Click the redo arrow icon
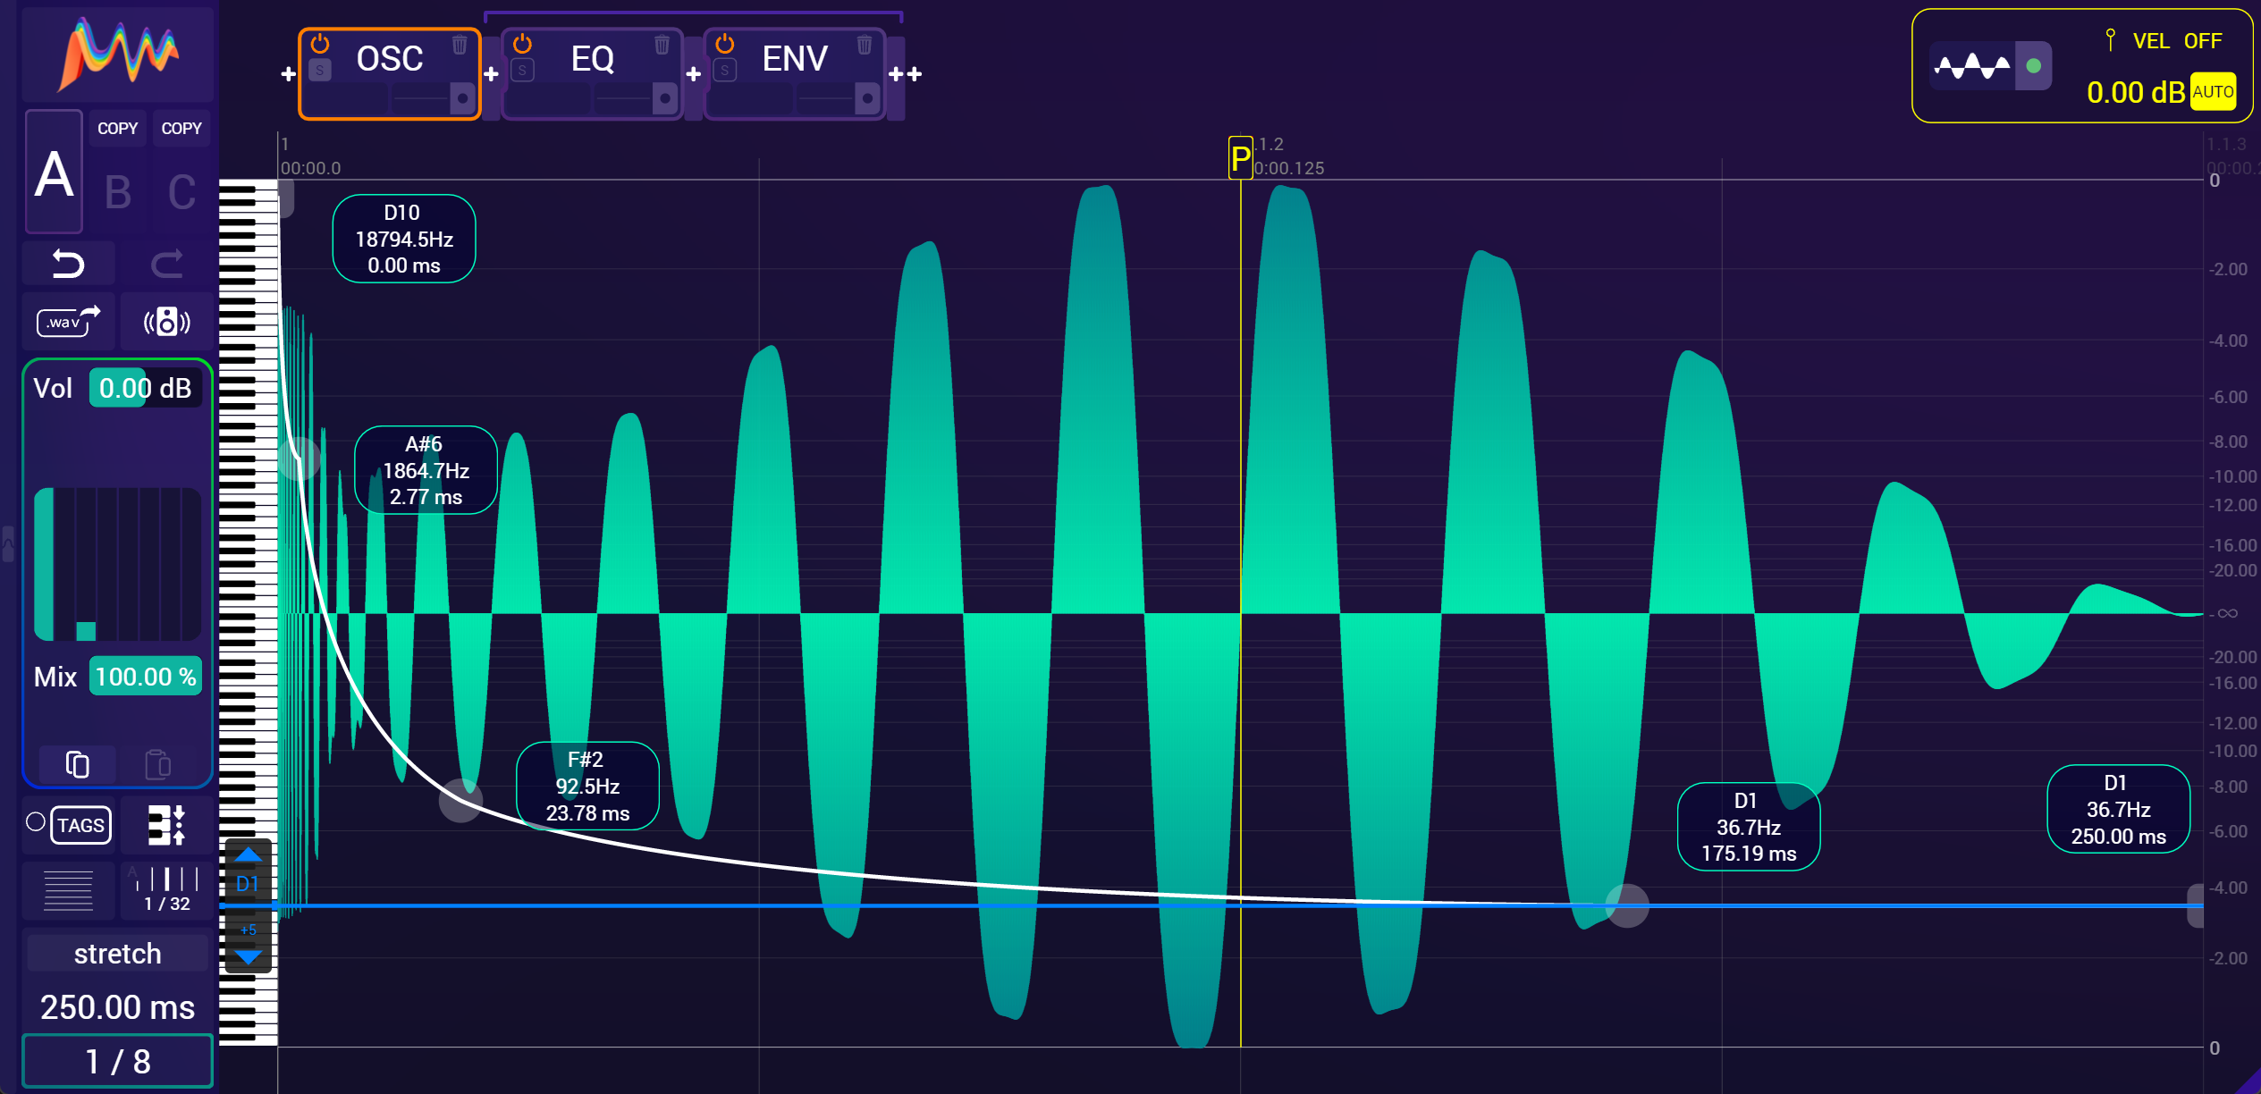 [x=166, y=264]
